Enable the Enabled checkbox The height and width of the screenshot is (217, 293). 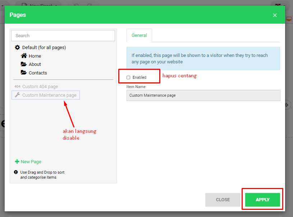click(x=128, y=77)
